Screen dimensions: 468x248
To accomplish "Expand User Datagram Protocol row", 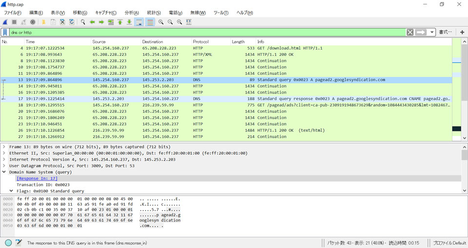I will tap(4, 165).
